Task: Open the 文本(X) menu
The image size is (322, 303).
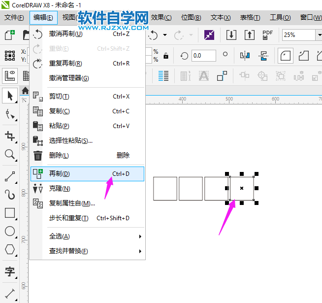Action: 221,18
